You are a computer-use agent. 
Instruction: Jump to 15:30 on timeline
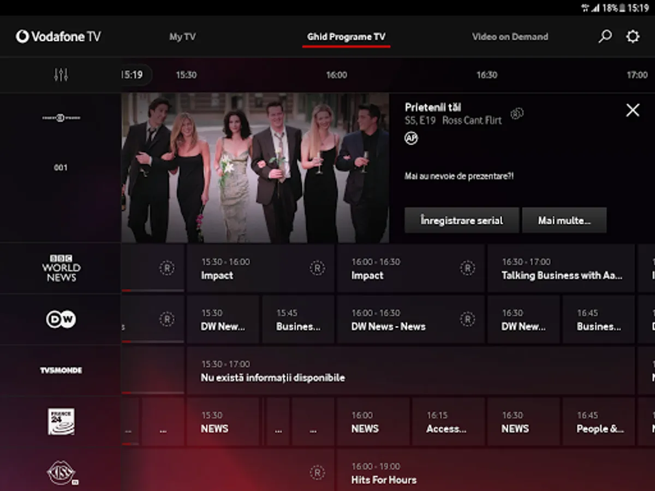[x=186, y=75]
